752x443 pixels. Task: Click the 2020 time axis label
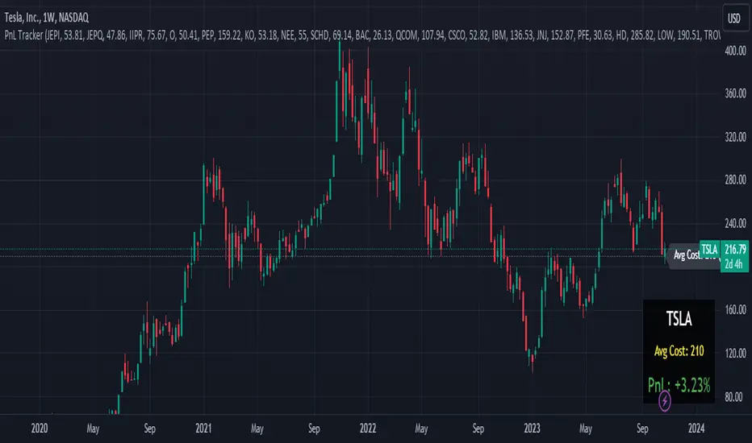[x=40, y=429]
